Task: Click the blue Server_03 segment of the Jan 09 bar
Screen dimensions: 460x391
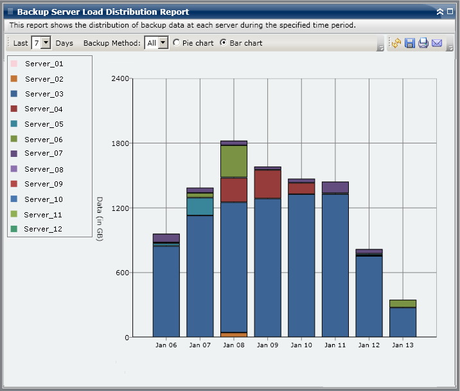Action: [x=268, y=267]
